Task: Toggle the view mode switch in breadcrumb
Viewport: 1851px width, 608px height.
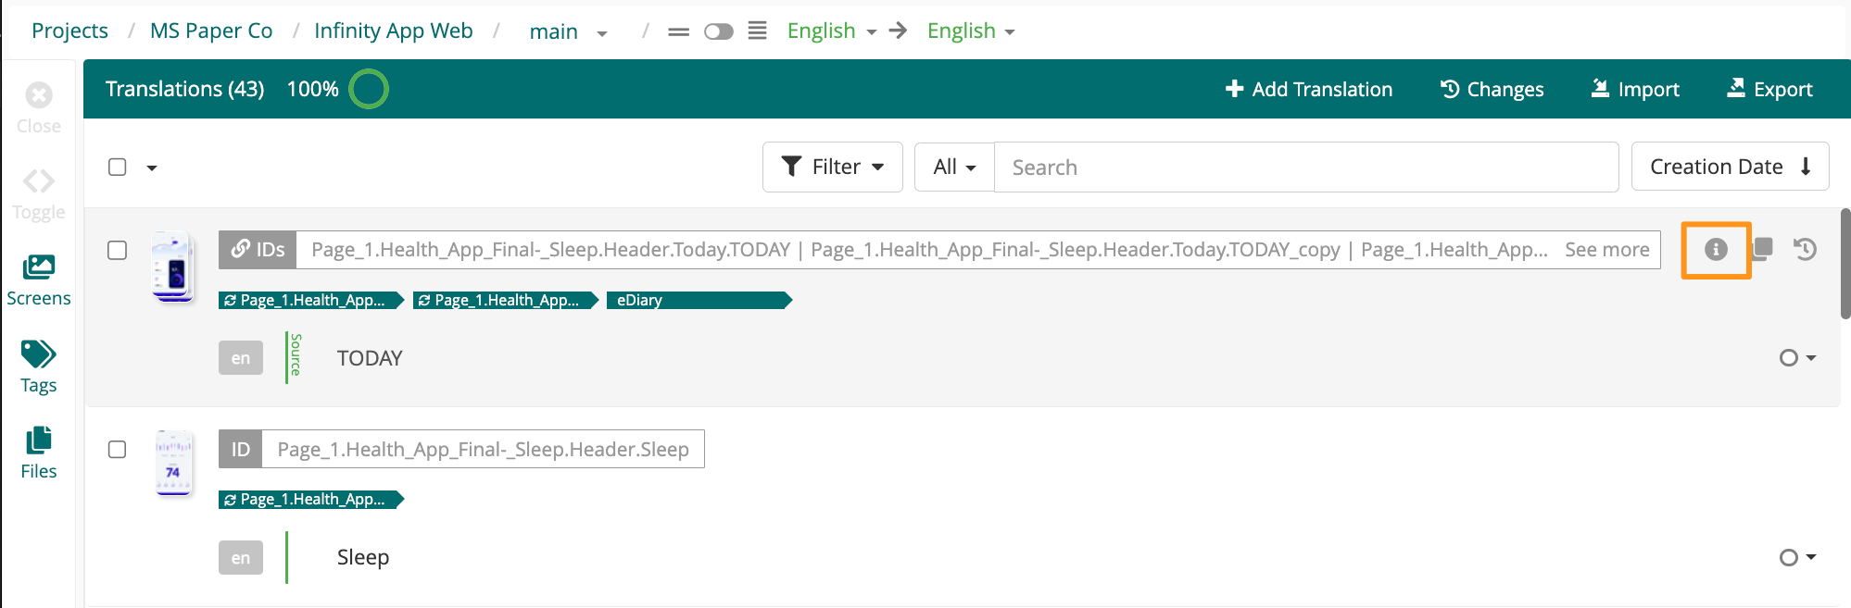Action: (x=718, y=31)
